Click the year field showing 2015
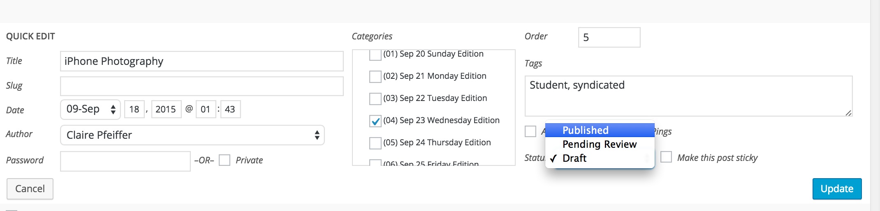The height and width of the screenshot is (211, 880). (166, 109)
